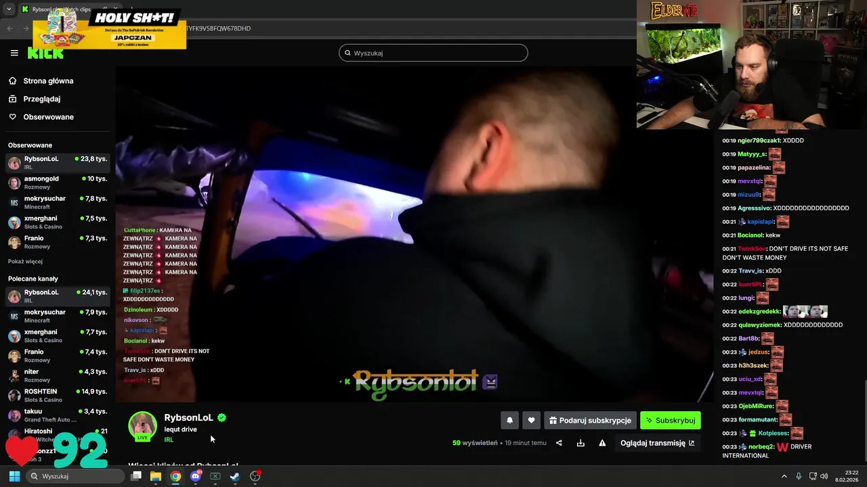
Task: Click the clip video player
Action: tap(414, 234)
